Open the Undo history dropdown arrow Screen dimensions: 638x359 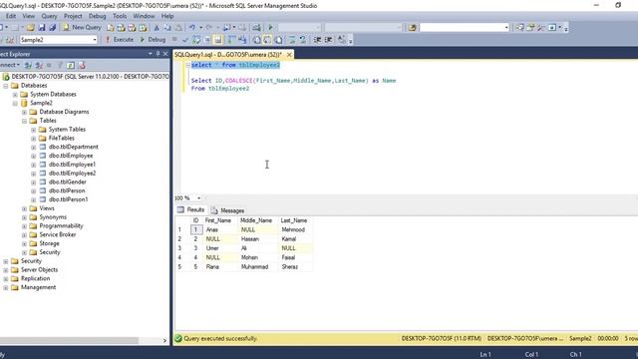click(200, 27)
